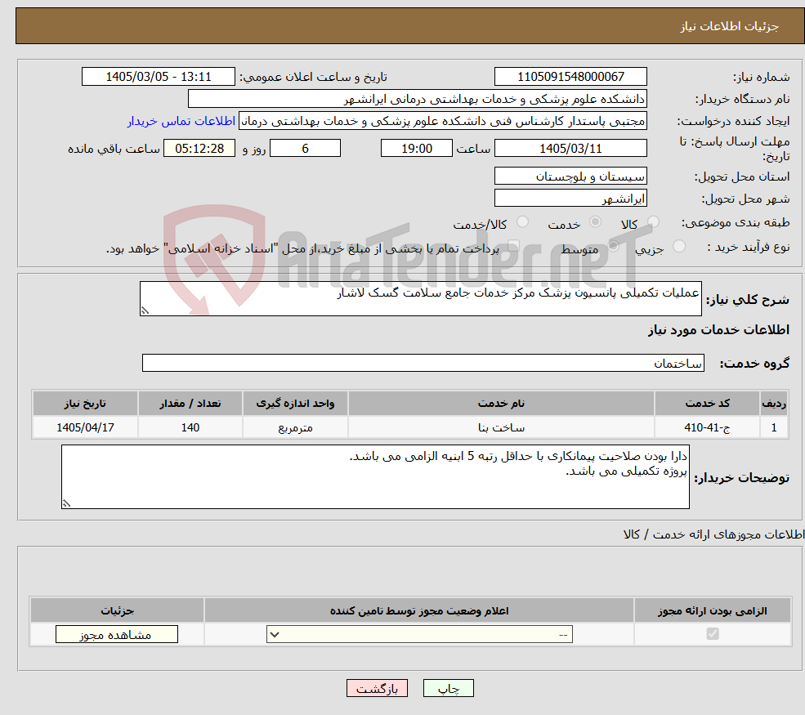The width and height of the screenshot is (805, 715).
Task: Click the buyer notes text area
Action: click(x=375, y=477)
